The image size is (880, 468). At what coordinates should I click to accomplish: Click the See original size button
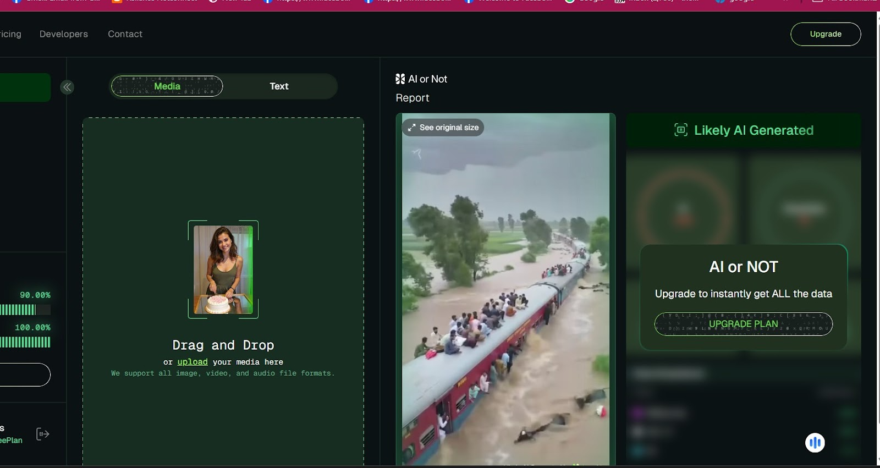tap(443, 128)
